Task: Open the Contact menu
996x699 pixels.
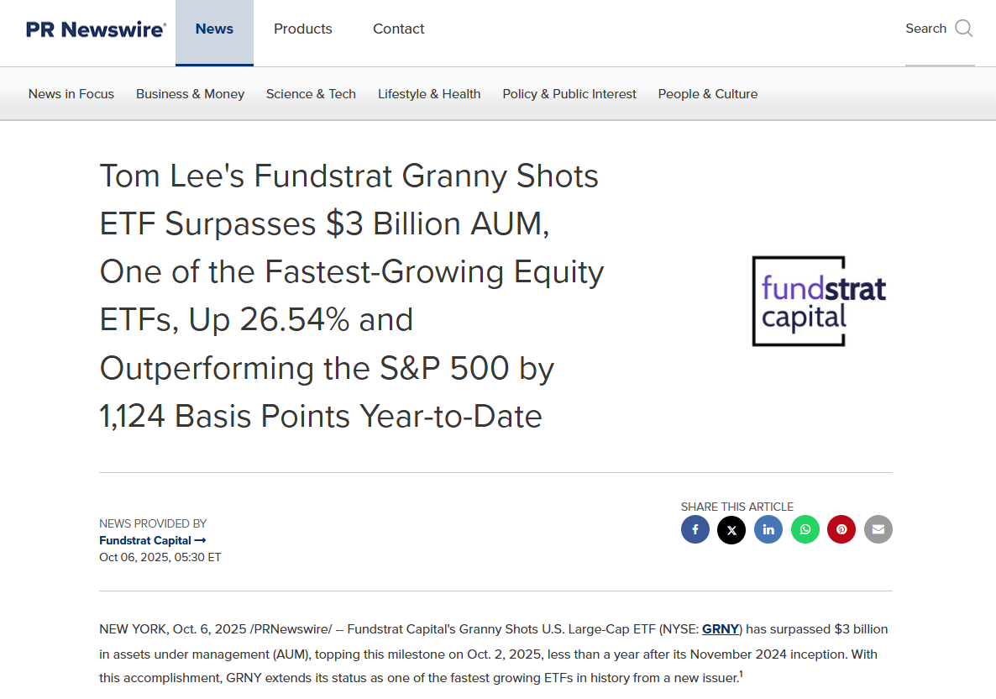Action: [x=399, y=29]
